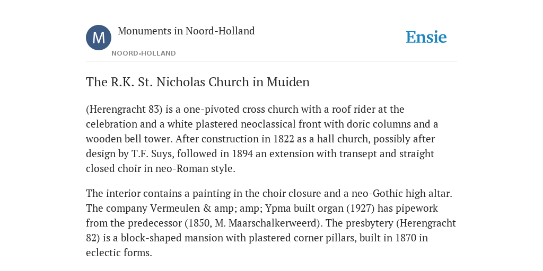Open the Ensie logo link
The width and height of the screenshot is (543, 271).
coord(426,37)
